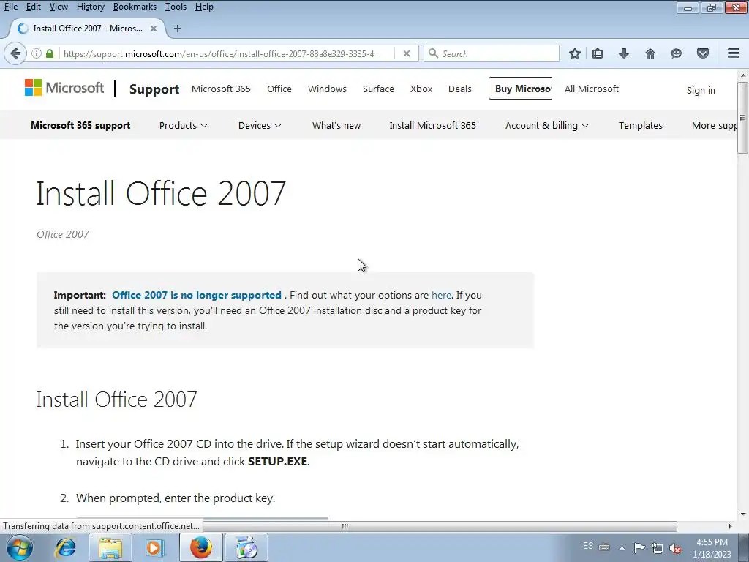Expand Account & billing dropdown
The height and width of the screenshot is (562, 749).
click(x=546, y=125)
